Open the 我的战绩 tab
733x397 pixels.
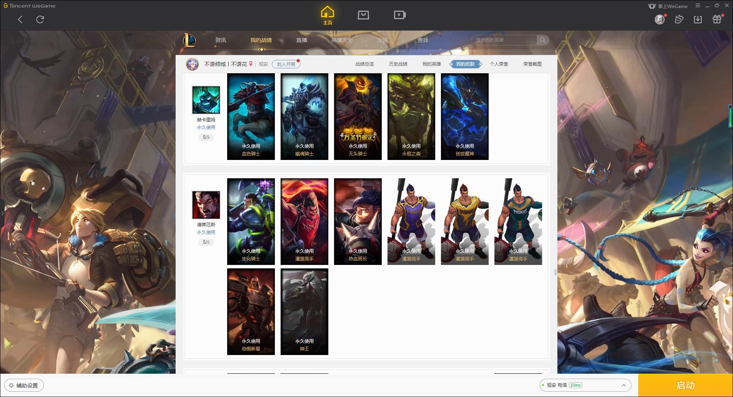coord(261,40)
